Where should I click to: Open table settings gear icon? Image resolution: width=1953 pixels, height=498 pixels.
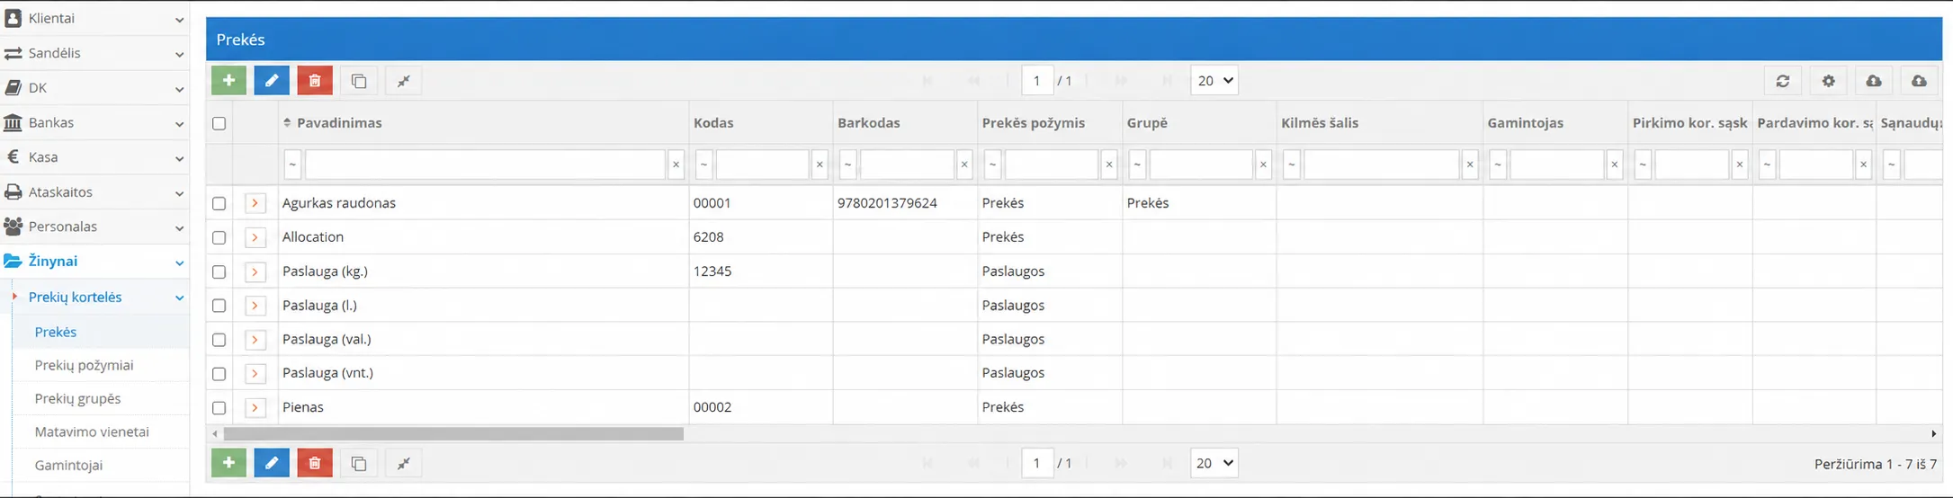[x=1829, y=81]
